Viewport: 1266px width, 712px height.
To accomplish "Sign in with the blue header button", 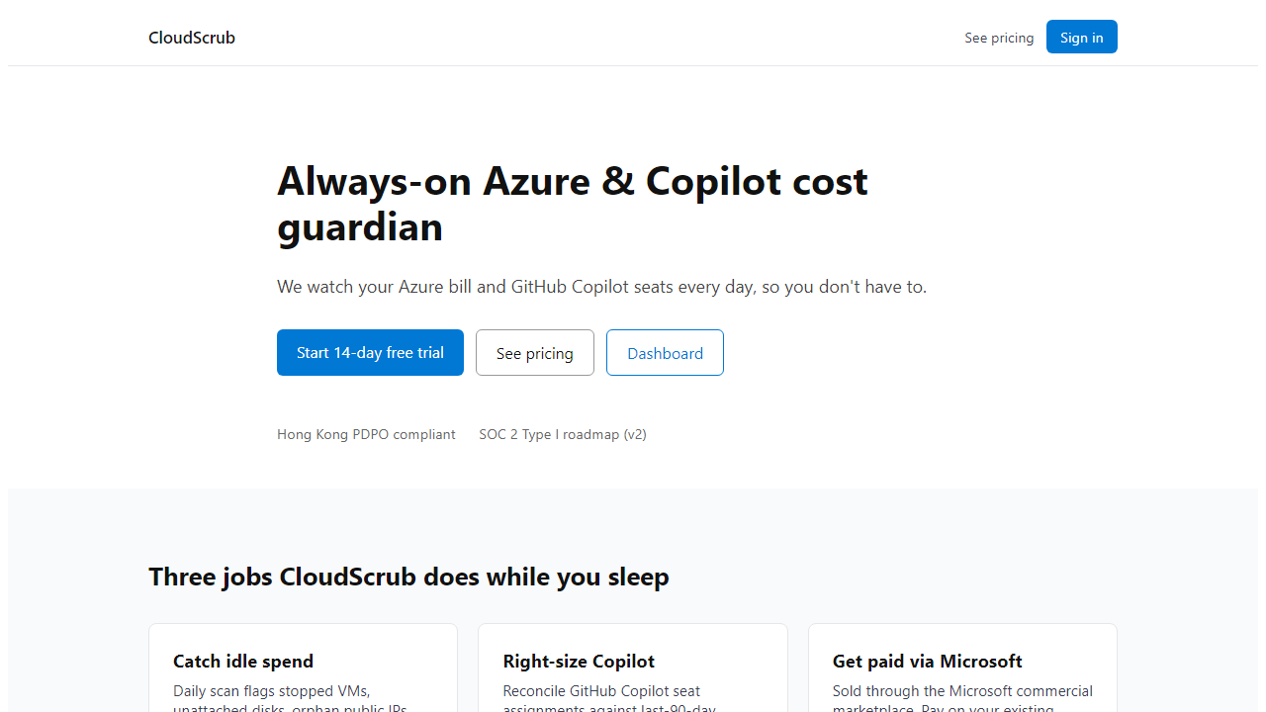I will [x=1082, y=37].
